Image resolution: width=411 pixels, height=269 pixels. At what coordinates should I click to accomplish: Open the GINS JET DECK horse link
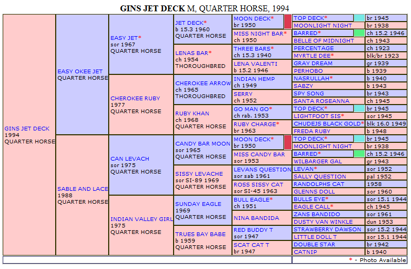pyautogui.click(x=26, y=128)
